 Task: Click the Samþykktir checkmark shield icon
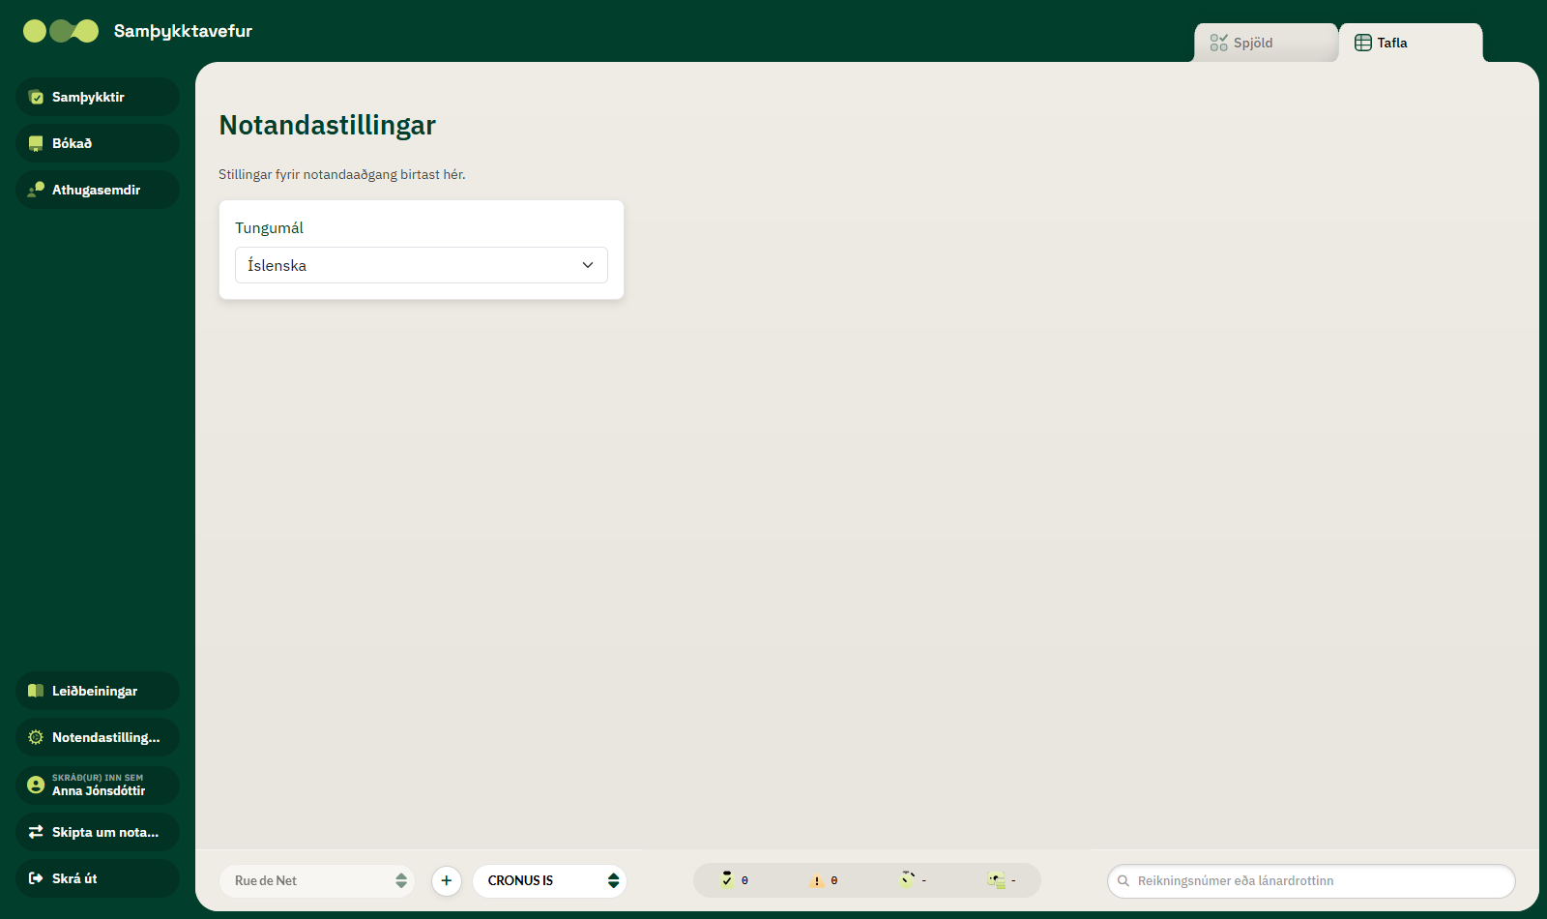(x=36, y=97)
